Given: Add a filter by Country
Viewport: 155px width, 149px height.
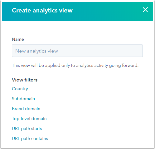Looking at the screenshot, I should tap(20, 89).
